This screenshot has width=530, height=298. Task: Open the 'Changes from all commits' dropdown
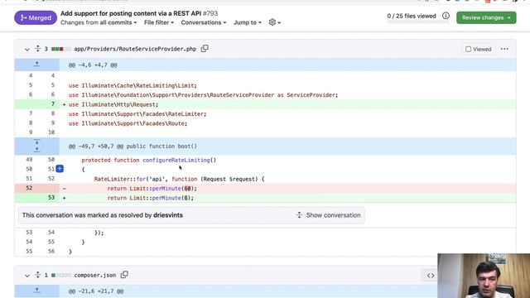[99, 22]
